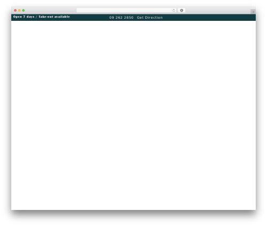Screen dimensions: 267x226
Task: Click the 'Open 7 days / Take-out available' text
Action: (42, 17)
